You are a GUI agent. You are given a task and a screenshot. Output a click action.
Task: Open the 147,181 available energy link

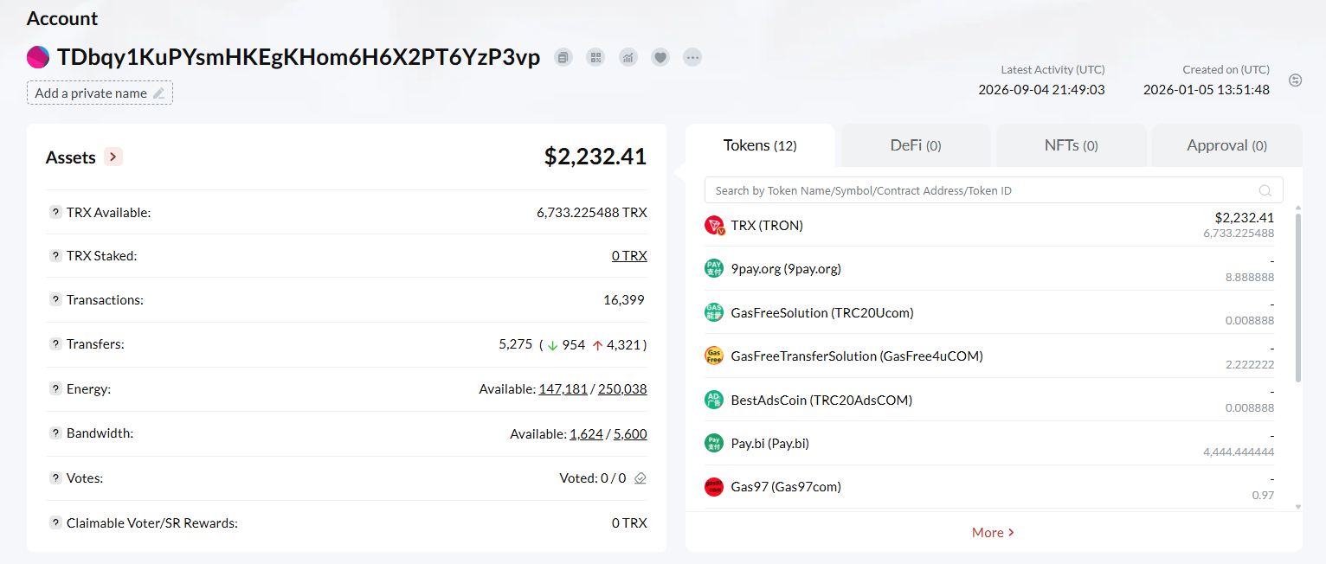click(x=563, y=389)
